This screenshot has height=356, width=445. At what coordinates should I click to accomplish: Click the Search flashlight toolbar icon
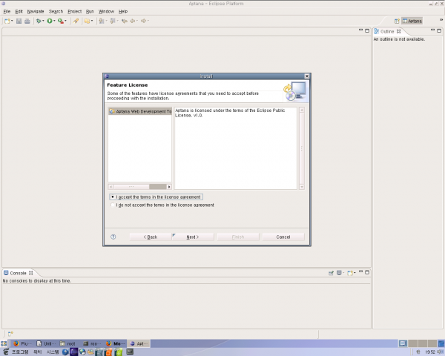(76, 21)
